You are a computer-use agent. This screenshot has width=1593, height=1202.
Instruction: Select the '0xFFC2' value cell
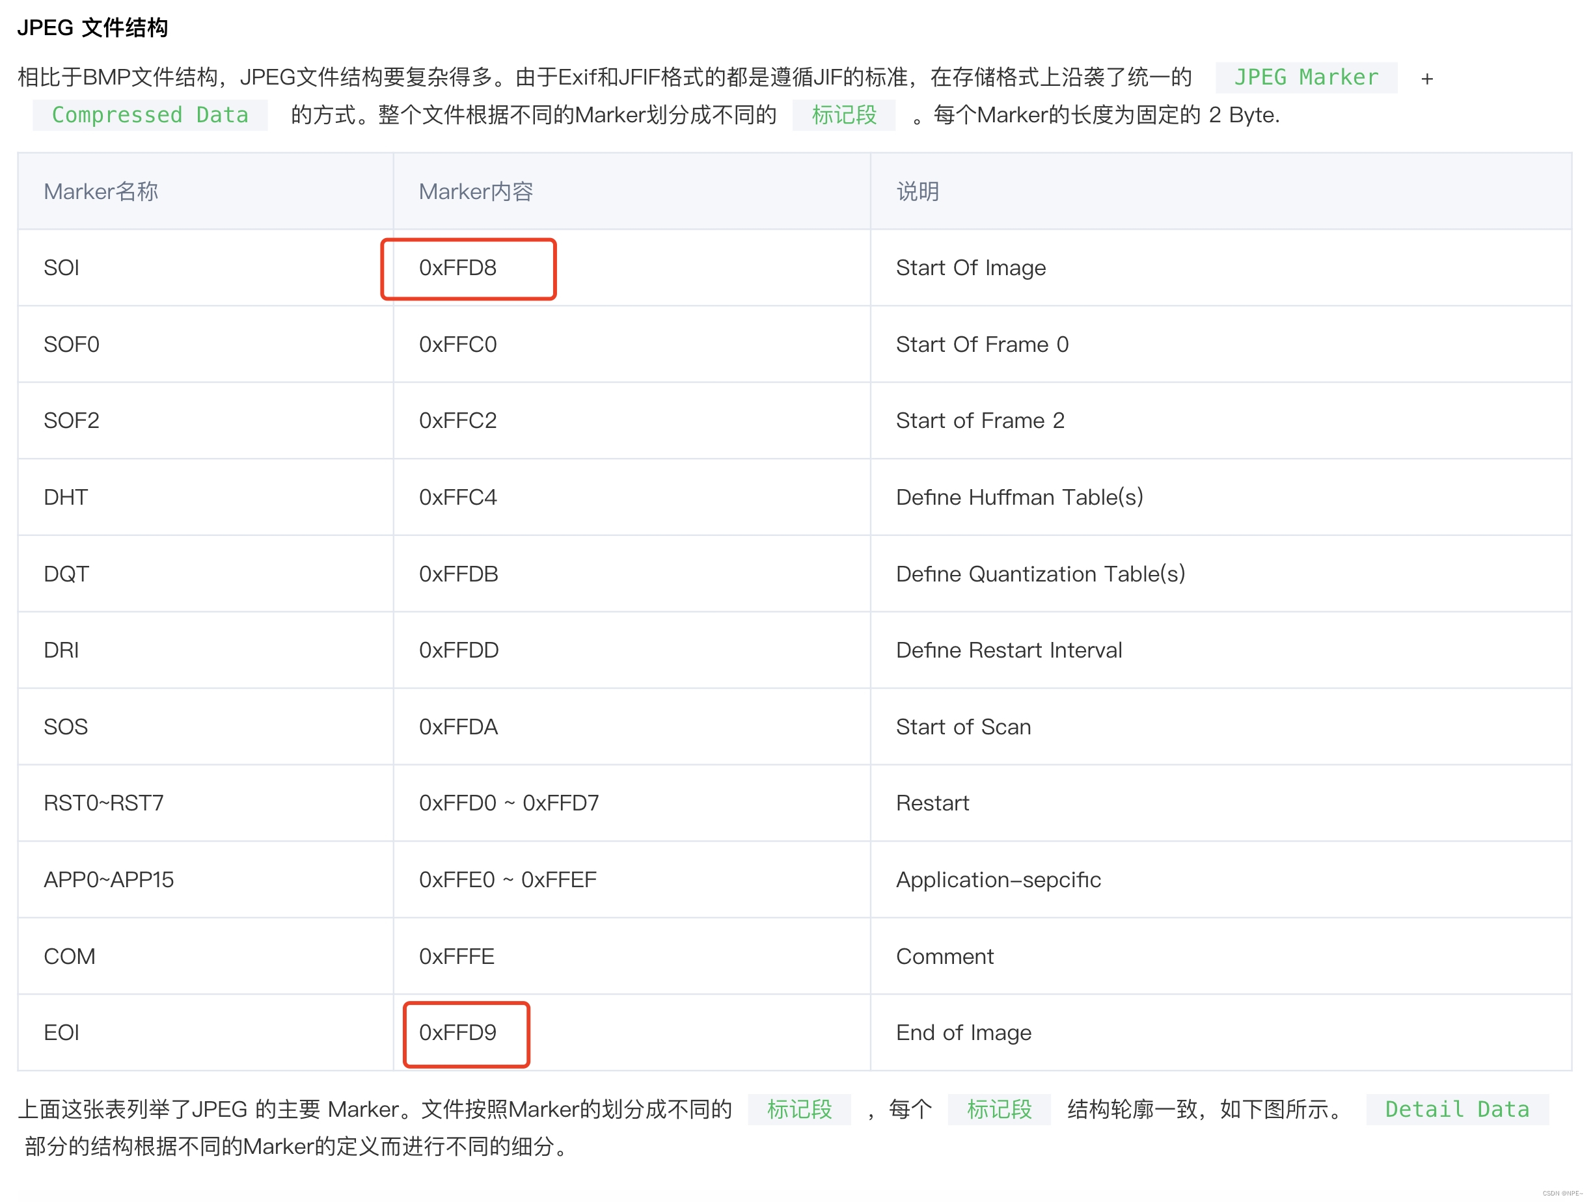(632, 421)
